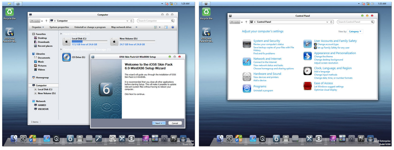Launch Safari compass icon in right dock
This screenshot has width=394, height=150.
(252, 139)
